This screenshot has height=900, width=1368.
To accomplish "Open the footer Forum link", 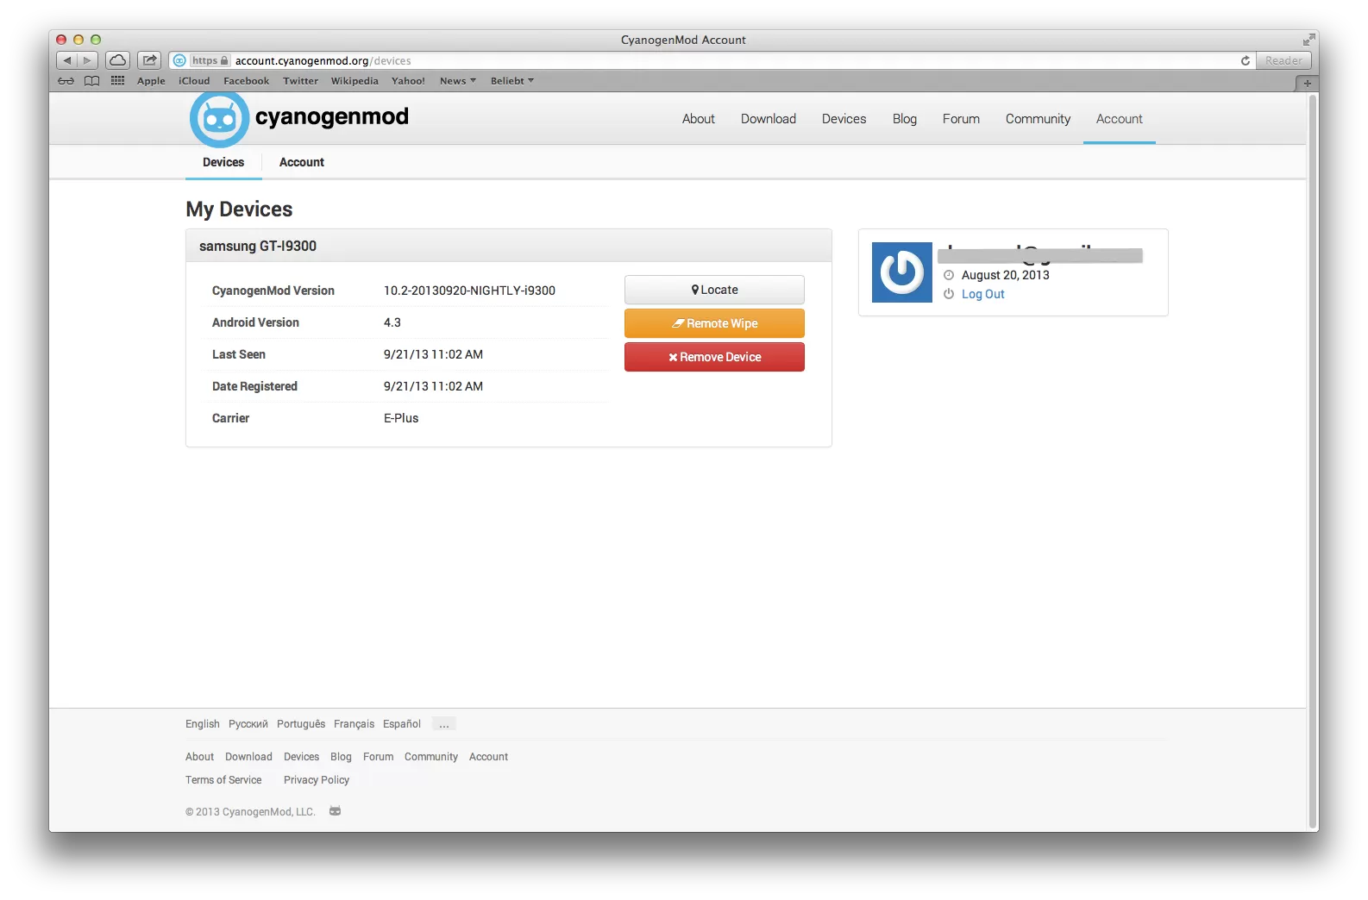I will [378, 757].
